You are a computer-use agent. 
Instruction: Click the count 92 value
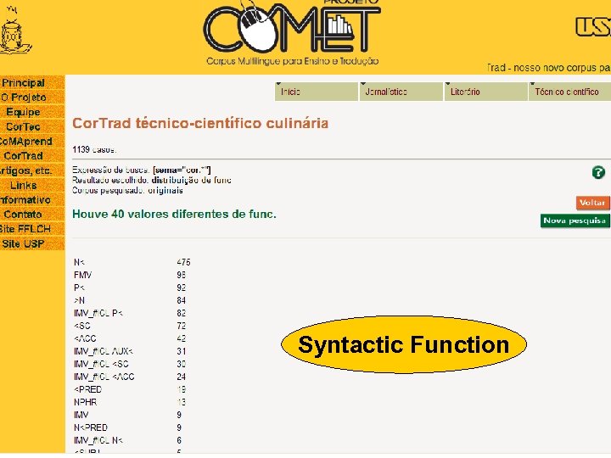click(x=182, y=288)
